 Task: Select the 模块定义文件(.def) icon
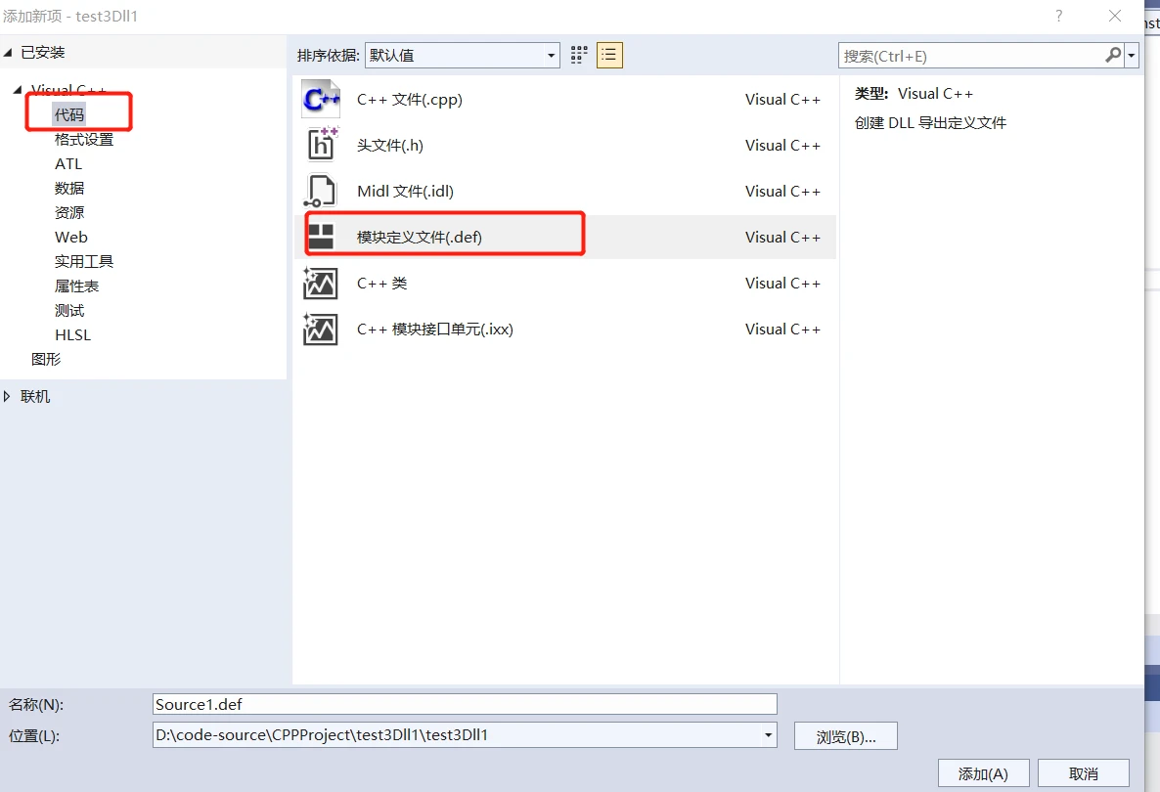coord(321,237)
